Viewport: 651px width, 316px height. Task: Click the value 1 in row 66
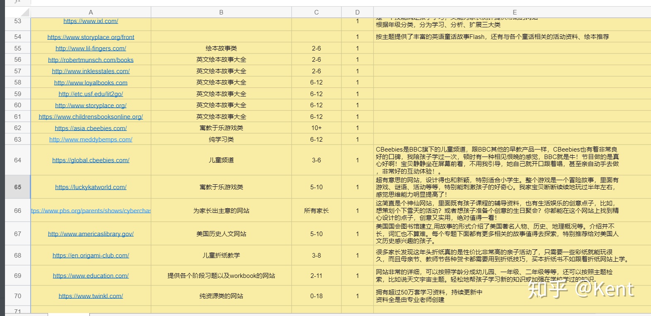(x=357, y=211)
